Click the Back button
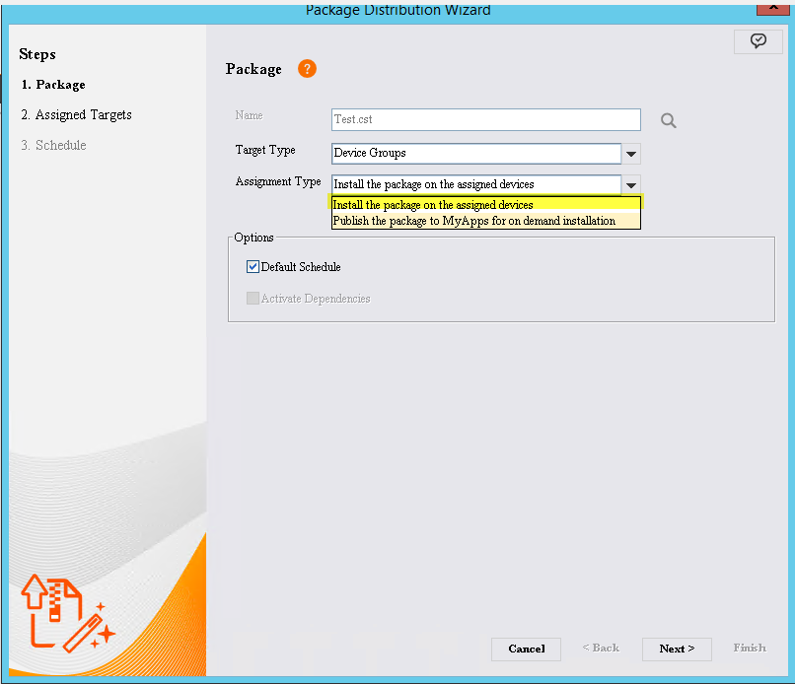The height and width of the screenshot is (684, 795). (601, 649)
